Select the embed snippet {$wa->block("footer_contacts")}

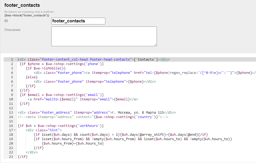click(x=27, y=16)
